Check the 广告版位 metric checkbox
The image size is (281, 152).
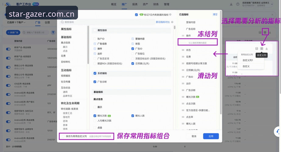(133, 54)
